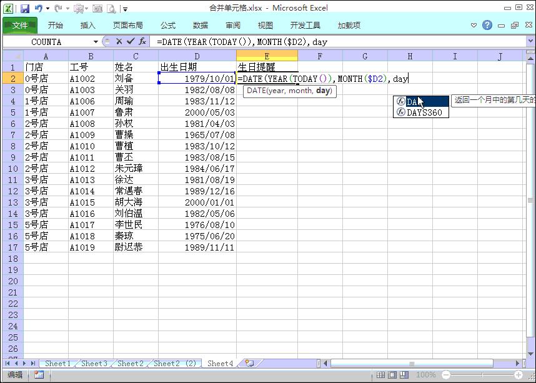Click the Undo arrow icon
Viewport: 536px width, 383px height.
38,9
